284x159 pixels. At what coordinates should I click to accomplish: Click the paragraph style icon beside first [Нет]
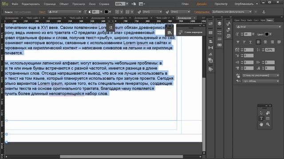[x=139, y=12]
